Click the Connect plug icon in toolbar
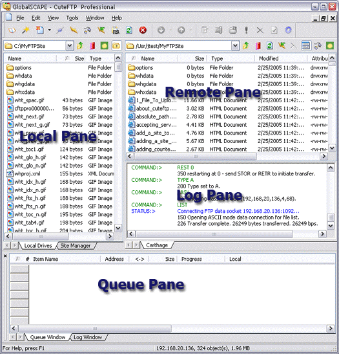Image resolution: width=339 pixels, height=354 pixels. click(x=60, y=30)
